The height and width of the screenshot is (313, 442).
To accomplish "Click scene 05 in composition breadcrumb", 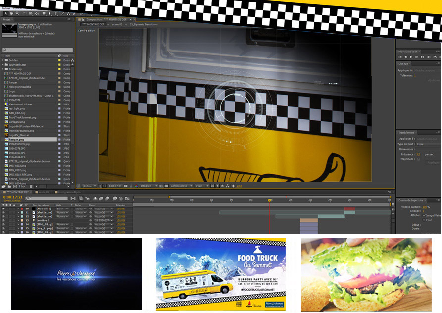I will [117, 25].
